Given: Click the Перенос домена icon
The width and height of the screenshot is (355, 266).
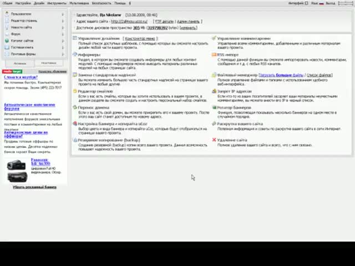Looking at the screenshot, I should [x=75, y=108].
